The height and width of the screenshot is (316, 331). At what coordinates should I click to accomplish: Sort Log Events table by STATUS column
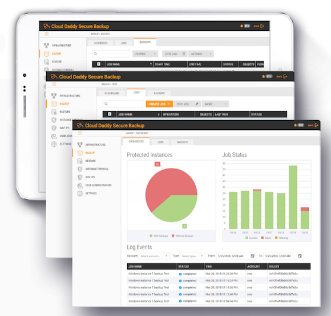190,266
